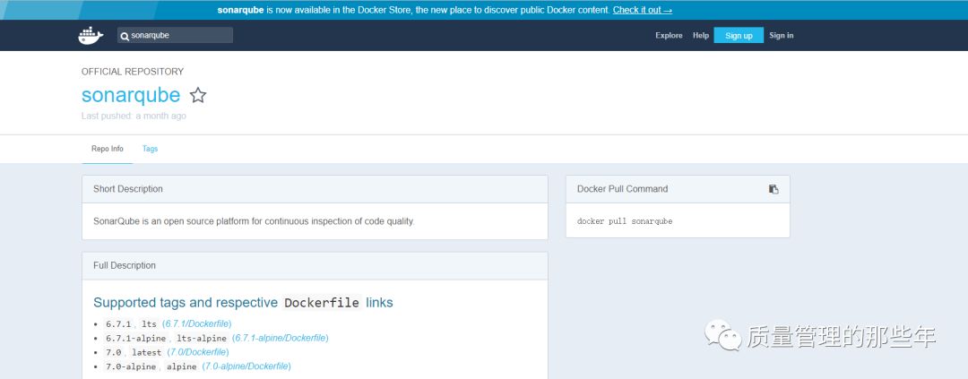Open the 7.0/Dockerfile link
The width and height of the screenshot is (968, 379).
(x=198, y=352)
